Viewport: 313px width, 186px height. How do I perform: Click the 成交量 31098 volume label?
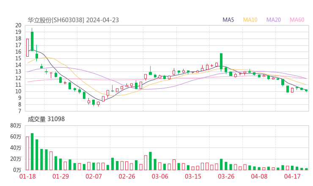pyautogui.click(x=46, y=119)
